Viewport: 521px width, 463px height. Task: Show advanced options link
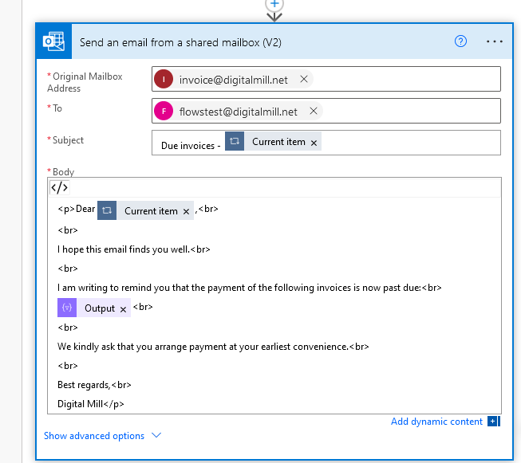pos(94,435)
